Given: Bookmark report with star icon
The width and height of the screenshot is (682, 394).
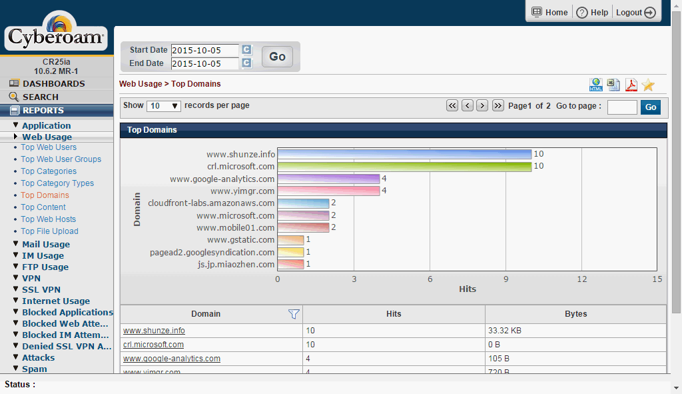Looking at the screenshot, I should click(x=648, y=85).
